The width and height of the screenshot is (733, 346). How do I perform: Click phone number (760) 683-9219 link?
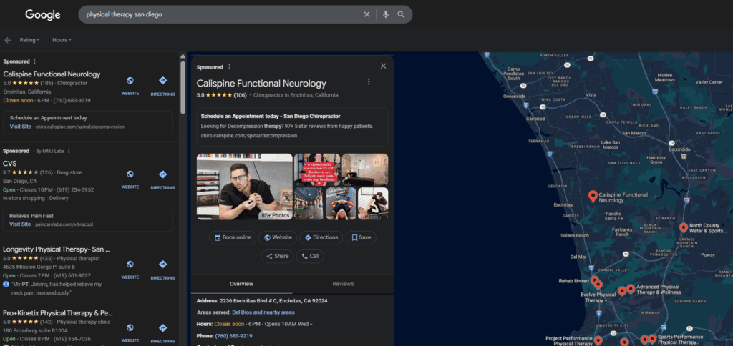(234, 336)
